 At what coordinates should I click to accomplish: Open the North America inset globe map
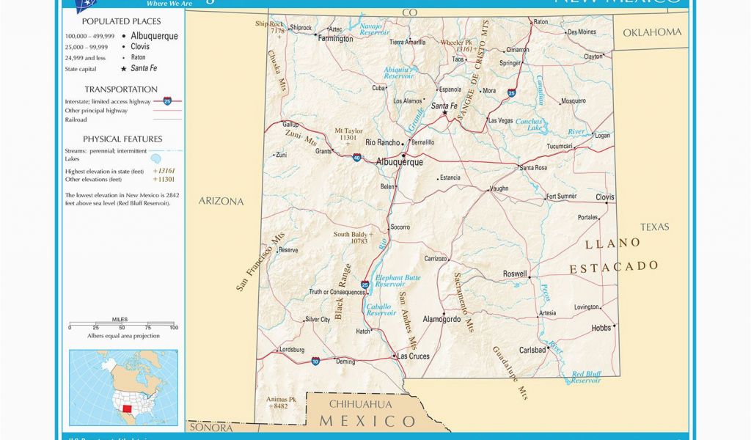123,387
